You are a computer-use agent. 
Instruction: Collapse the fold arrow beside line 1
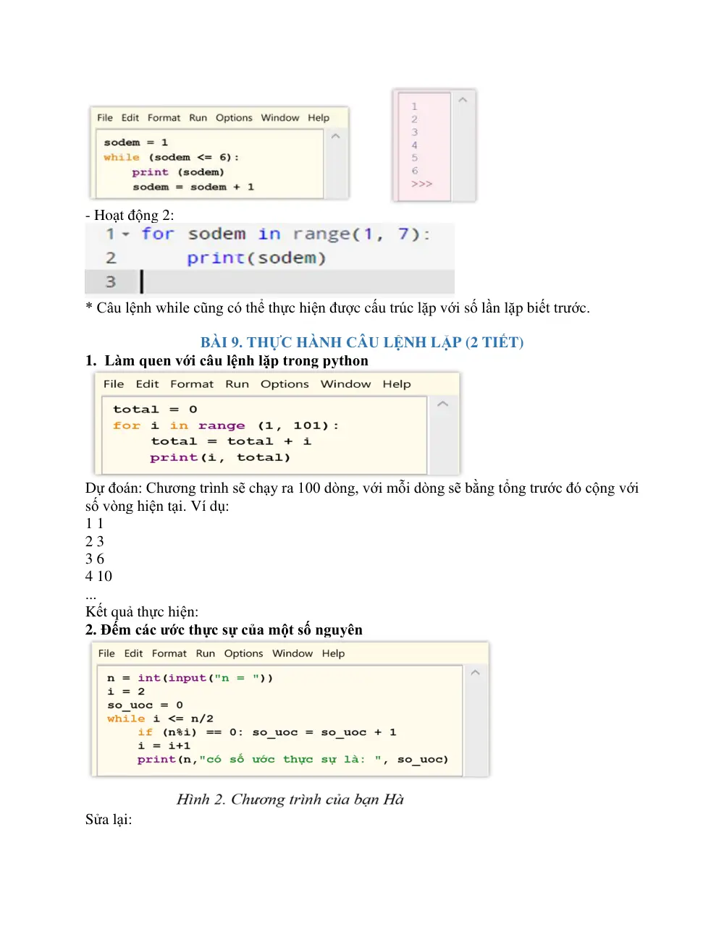click(x=126, y=234)
